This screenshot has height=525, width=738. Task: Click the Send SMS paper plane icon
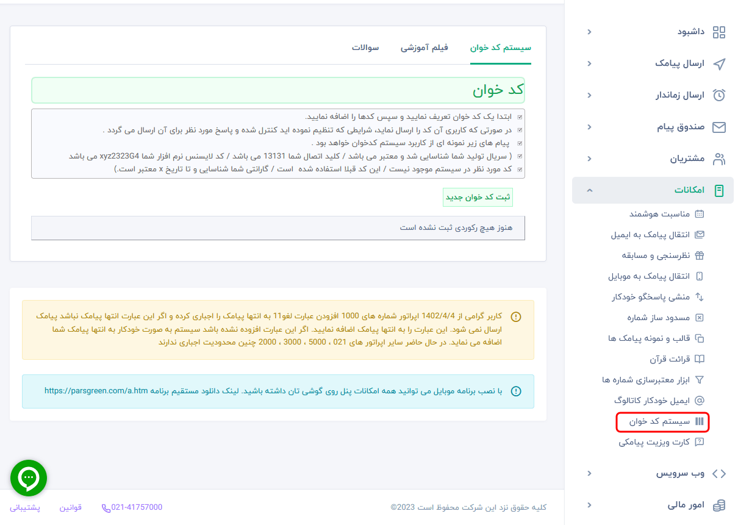(719, 63)
